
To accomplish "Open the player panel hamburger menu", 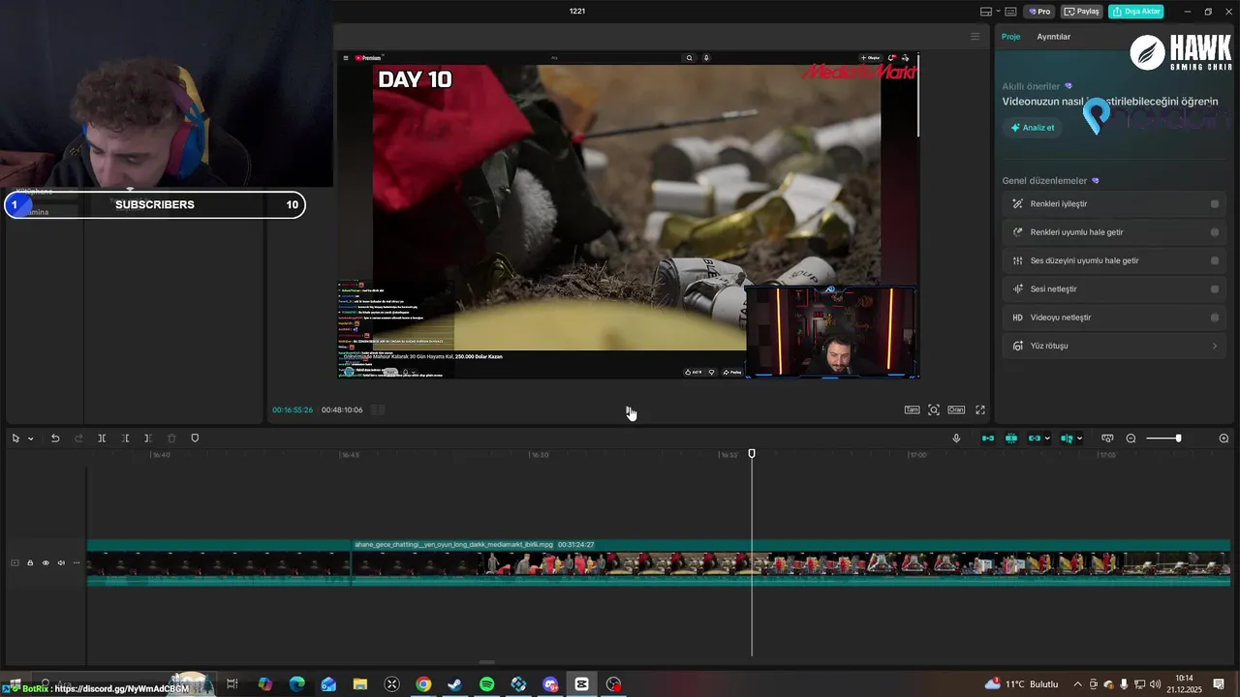I will pos(976,37).
